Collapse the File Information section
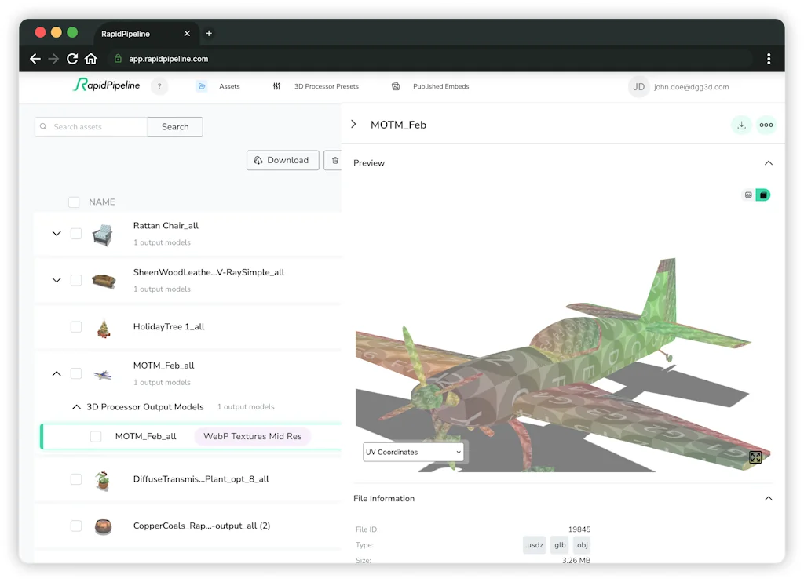Screen dimensions: 804x582 [x=768, y=498]
